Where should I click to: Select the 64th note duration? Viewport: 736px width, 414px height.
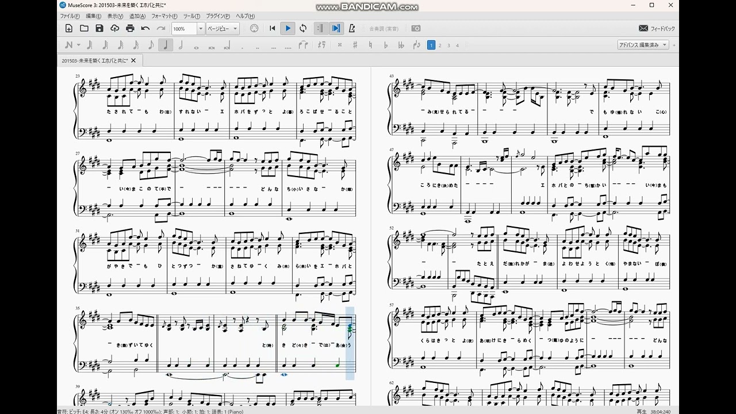(x=105, y=45)
